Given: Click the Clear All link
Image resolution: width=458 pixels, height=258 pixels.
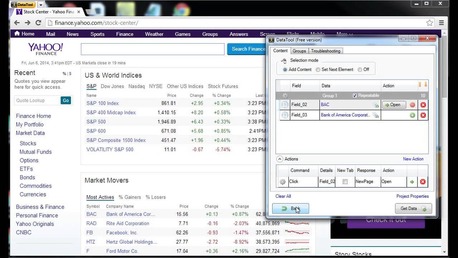Looking at the screenshot, I should click(283, 196).
